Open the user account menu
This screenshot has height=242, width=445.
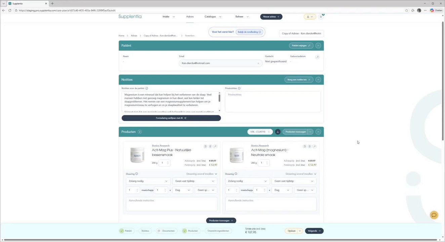[310, 16]
